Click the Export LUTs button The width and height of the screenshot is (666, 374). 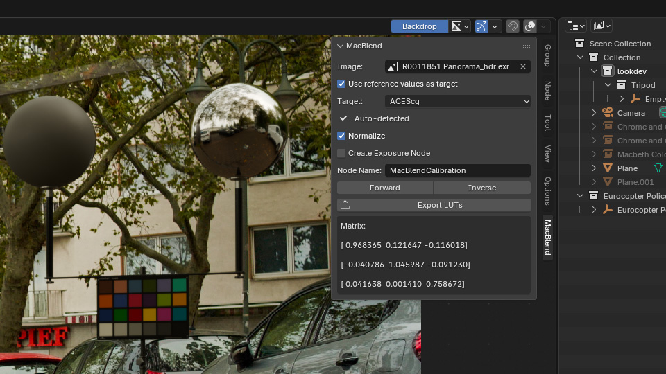coord(434,205)
